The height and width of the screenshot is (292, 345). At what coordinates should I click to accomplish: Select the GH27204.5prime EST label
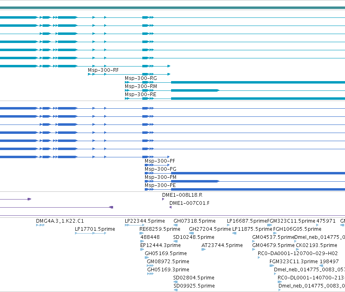click(x=210, y=229)
